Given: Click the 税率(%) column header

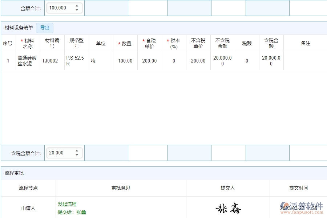Looking at the screenshot, I should click(x=174, y=43).
